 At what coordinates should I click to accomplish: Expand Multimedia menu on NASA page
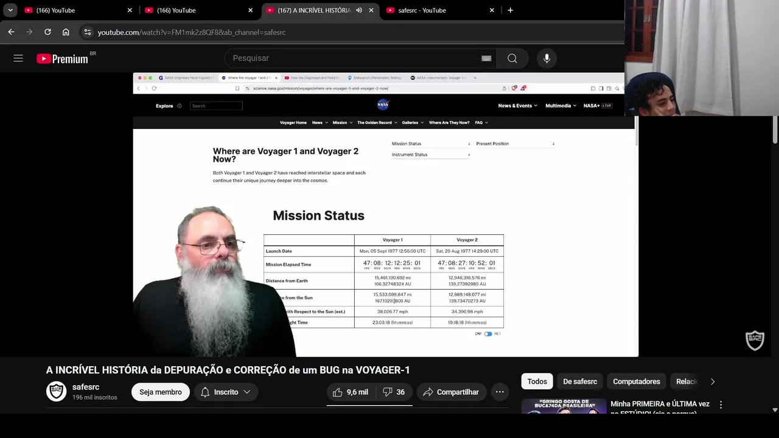561,106
